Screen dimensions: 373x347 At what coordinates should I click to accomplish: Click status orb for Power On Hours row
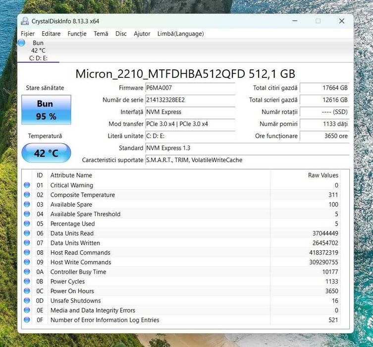point(27,291)
